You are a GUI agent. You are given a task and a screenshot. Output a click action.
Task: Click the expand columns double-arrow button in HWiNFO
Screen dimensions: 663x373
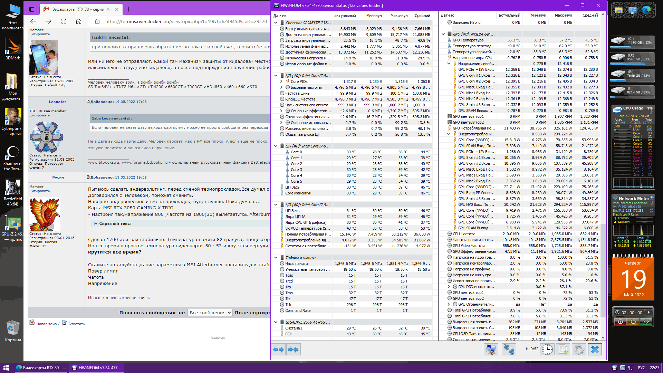tap(278, 350)
